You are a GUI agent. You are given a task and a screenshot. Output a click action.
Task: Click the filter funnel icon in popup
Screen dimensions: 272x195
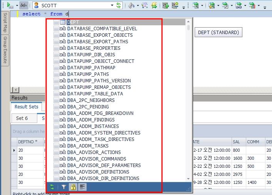click(x=64, y=187)
